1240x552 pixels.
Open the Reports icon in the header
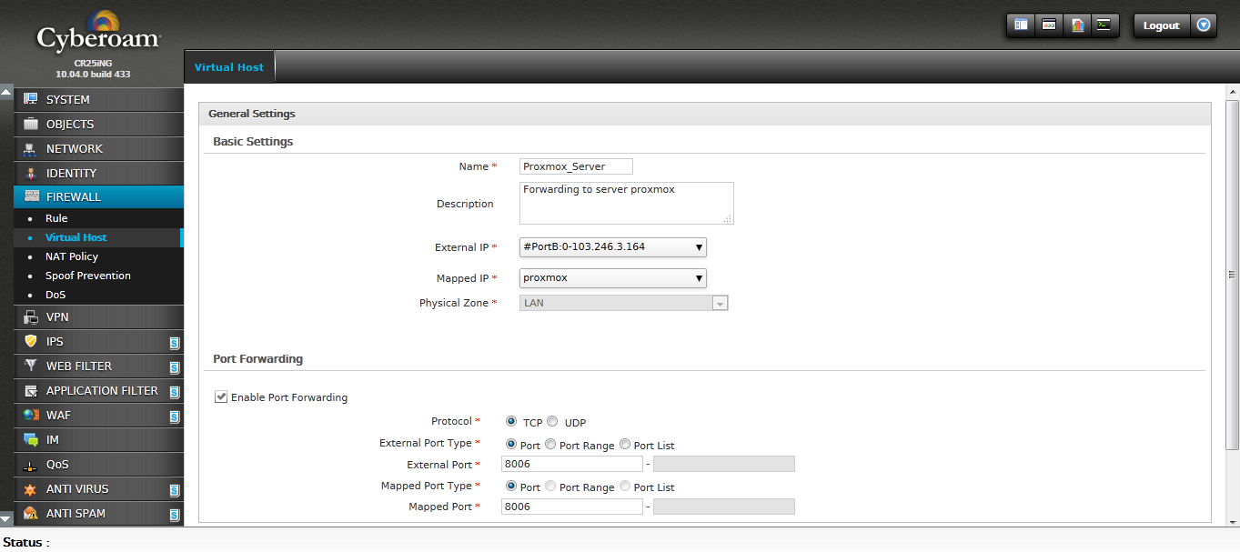point(1077,25)
